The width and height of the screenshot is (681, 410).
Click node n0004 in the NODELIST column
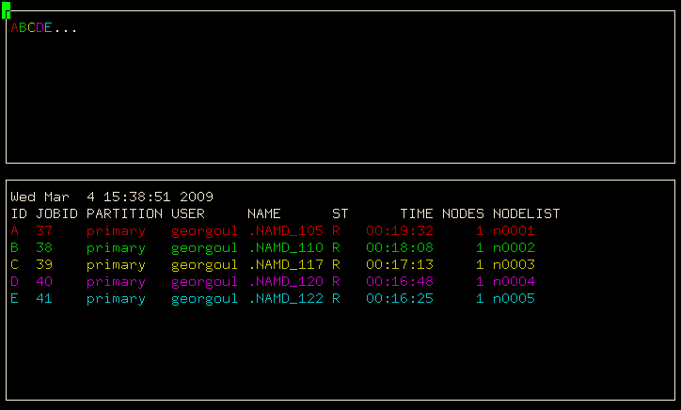pos(514,282)
